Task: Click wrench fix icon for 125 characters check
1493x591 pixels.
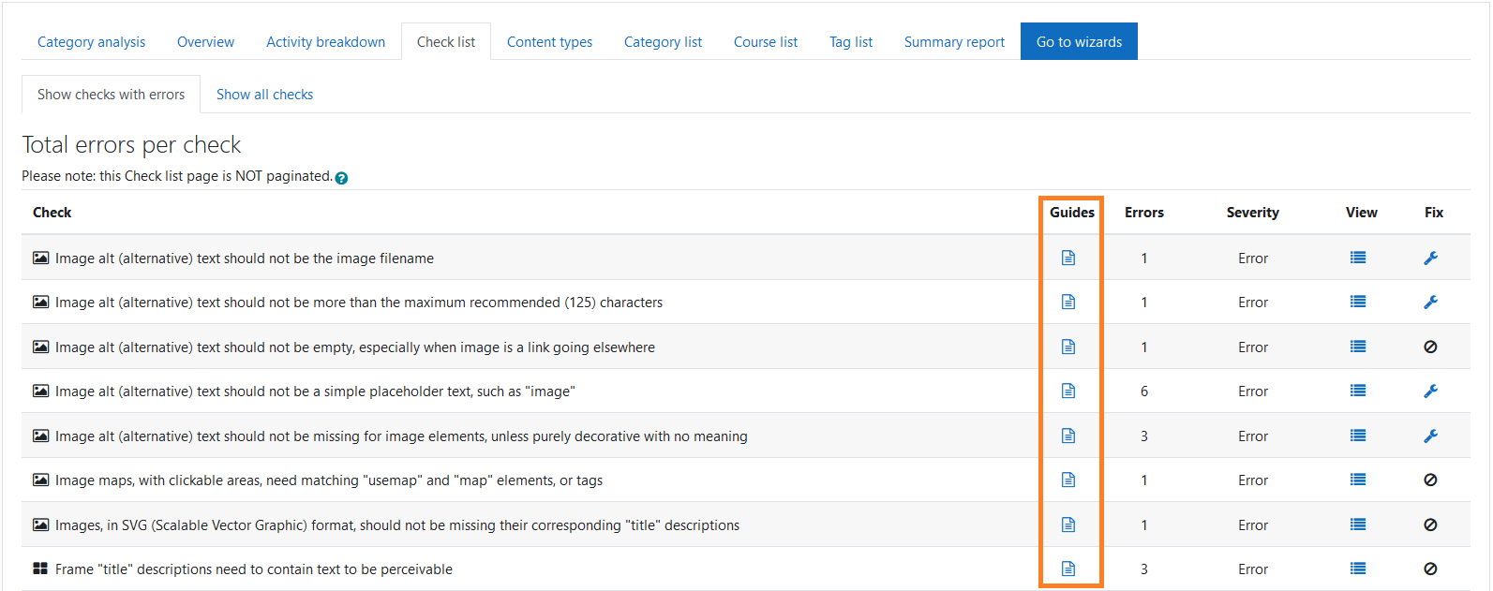Action: 1430,302
